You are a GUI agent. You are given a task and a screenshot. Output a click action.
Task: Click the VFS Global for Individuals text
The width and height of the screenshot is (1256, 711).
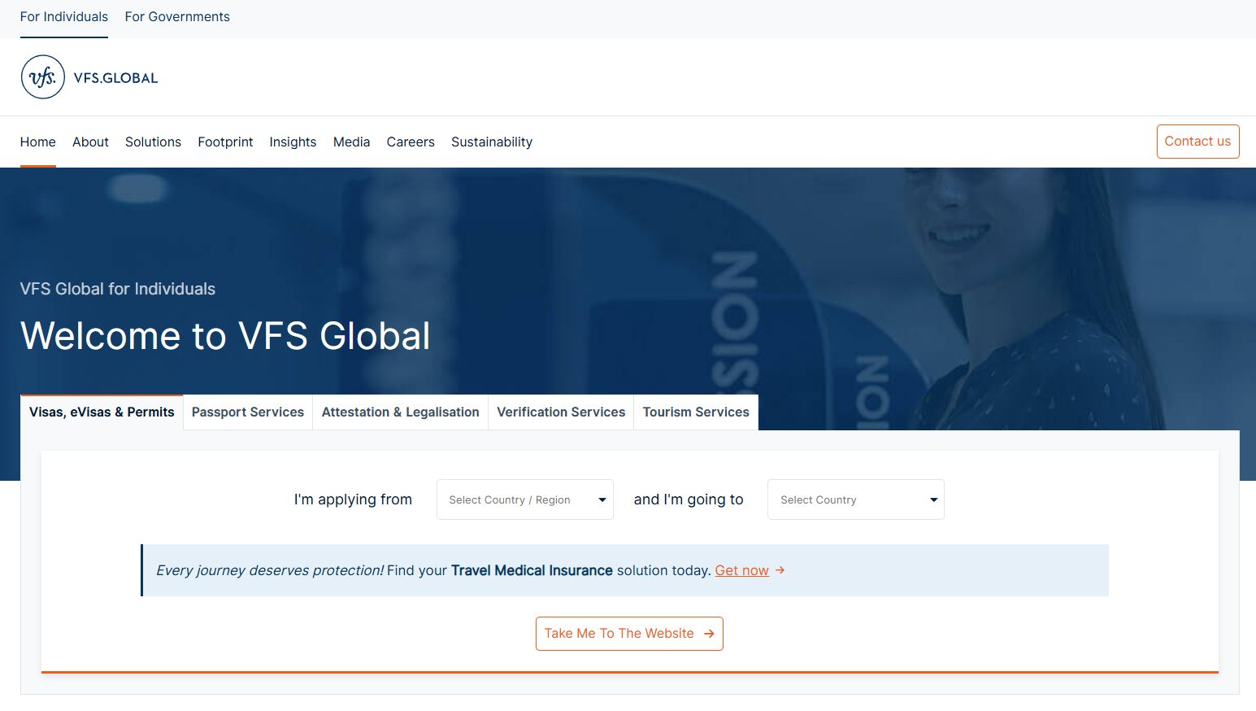point(118,289)
